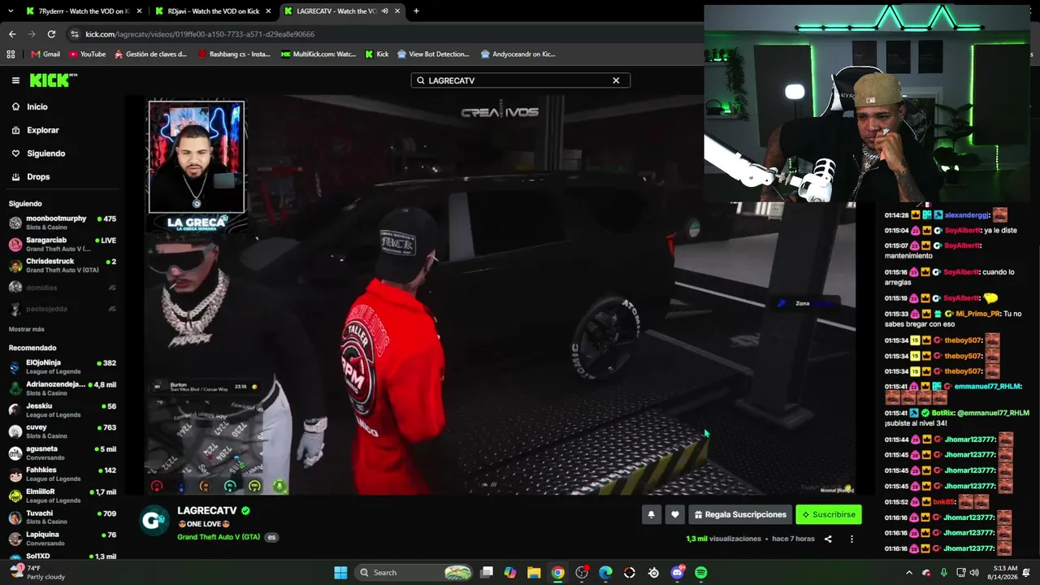Viewport: 1040px width, 585px height.
Task: Open the Kick hamburger sidebar menu
Action: coord(15,80)
